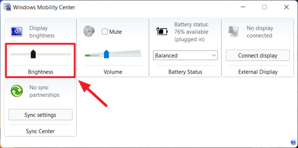Tick the Mute checkbox
Screen dimensions: 298x148
tap(105, 32)
